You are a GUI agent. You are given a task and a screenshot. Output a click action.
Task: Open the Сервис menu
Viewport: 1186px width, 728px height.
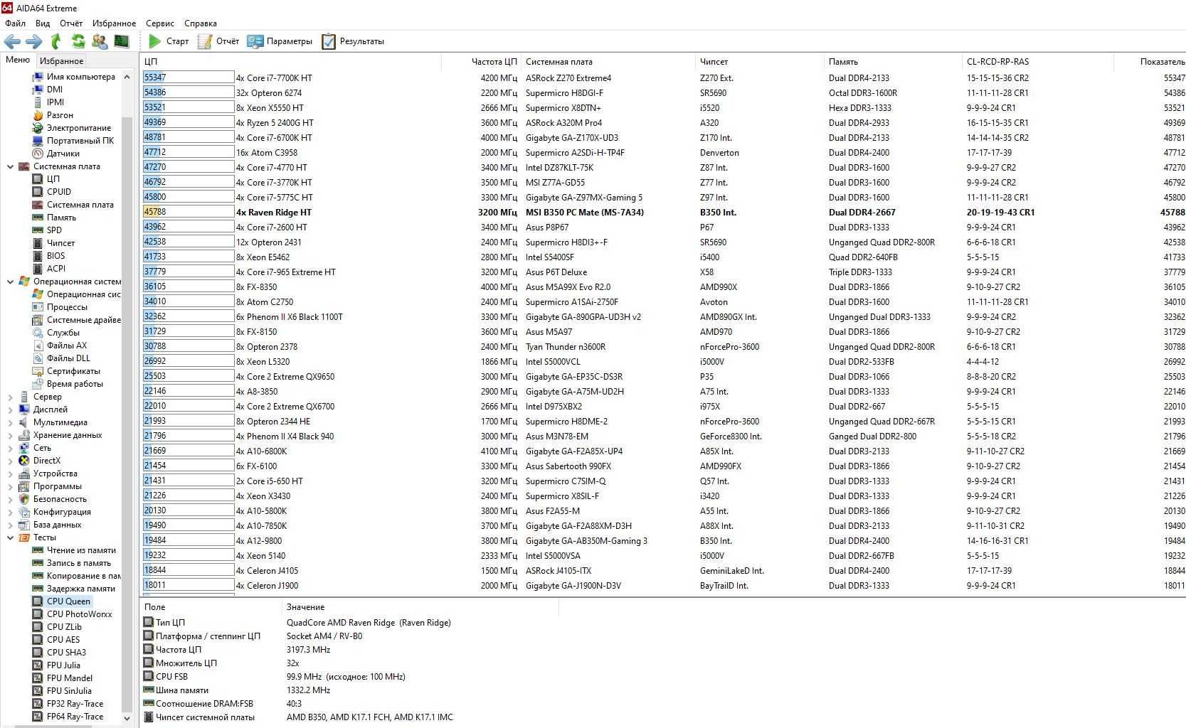160,23
